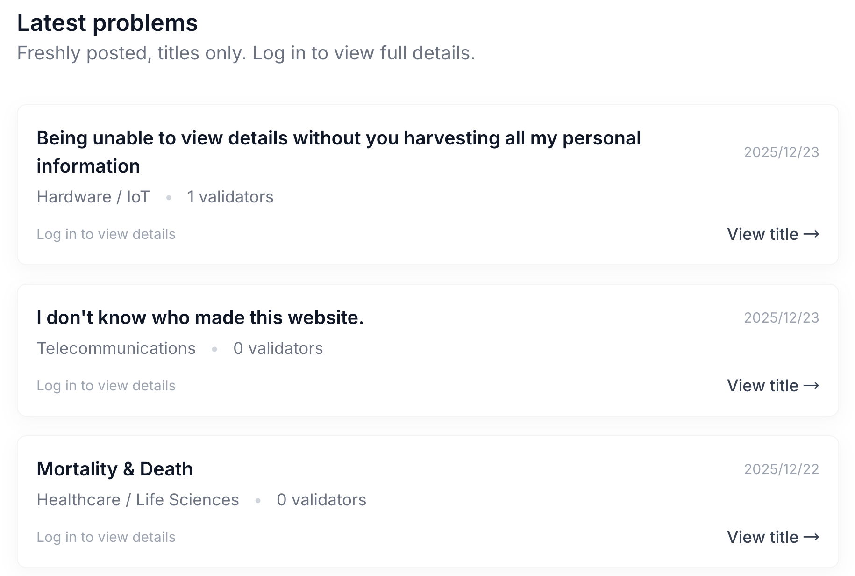The image size is (855, 576).
Task: Open the "Mortality & Death" problem title
Action: point(114,469)
